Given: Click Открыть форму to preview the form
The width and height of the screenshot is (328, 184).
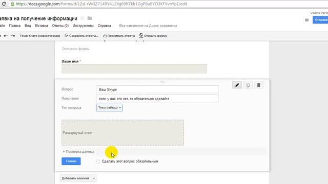Looking at the screenshot, I should pos(153,36).
